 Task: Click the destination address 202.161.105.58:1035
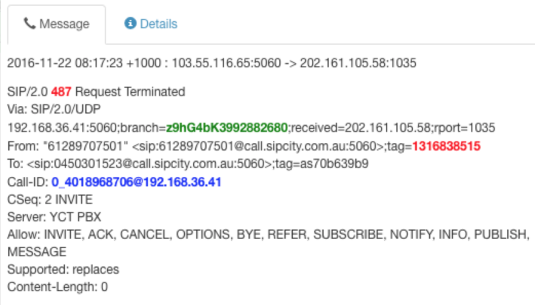[x=358, y=63]
